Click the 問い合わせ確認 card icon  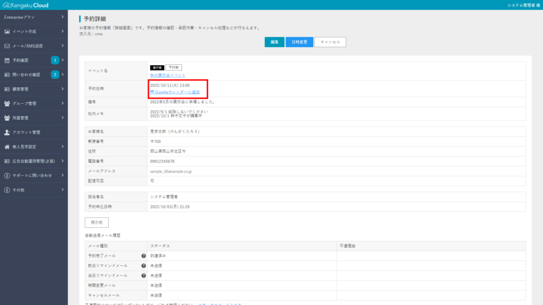tap(7, 75)
